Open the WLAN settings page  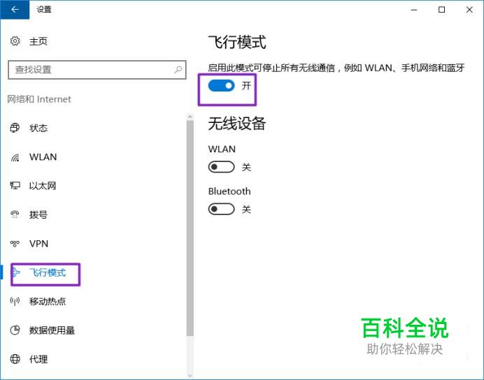[x=43, y=157]
